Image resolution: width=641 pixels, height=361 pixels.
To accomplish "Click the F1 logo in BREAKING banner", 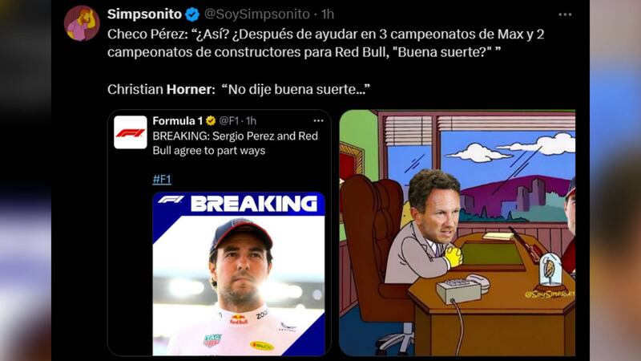I will [171, 200].
